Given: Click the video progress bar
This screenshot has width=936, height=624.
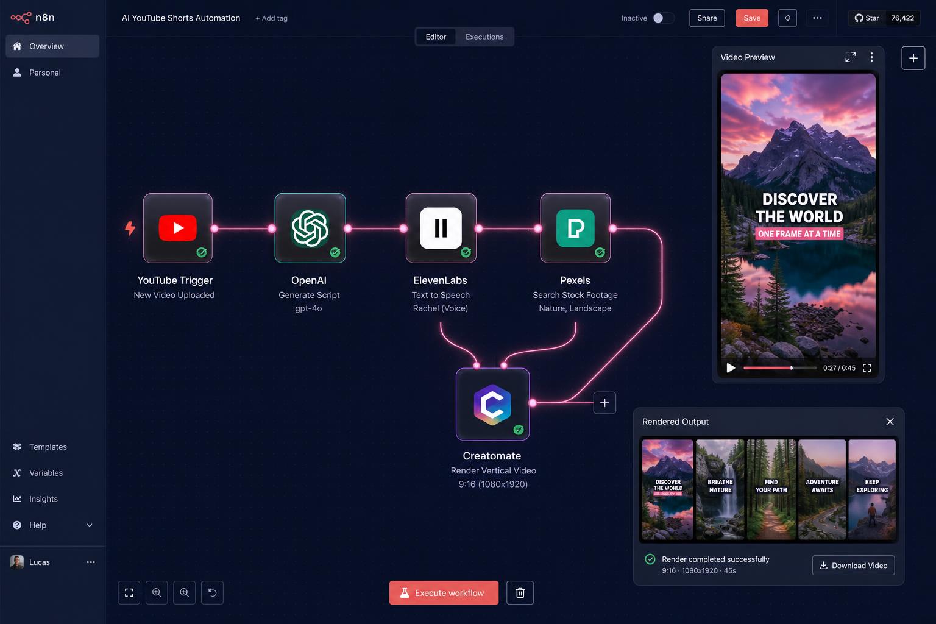Looking at the screenshot, I should 779,368.
